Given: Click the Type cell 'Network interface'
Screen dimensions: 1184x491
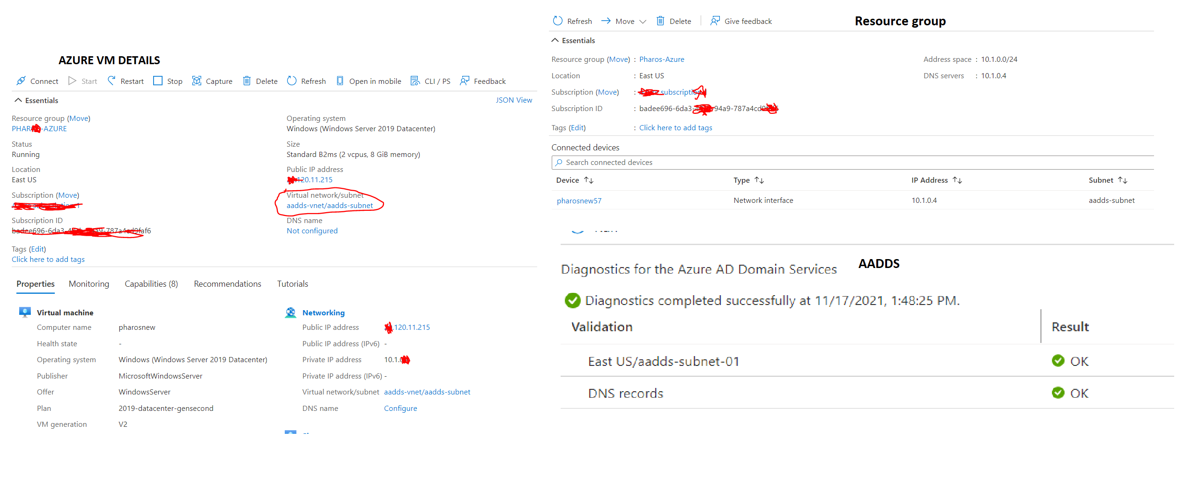Looking at the screenshot, I should click(763, 201).
